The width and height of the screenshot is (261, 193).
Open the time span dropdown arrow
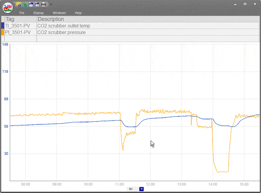[142, 189]
